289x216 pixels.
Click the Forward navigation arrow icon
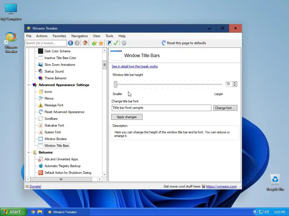point(77,43)
